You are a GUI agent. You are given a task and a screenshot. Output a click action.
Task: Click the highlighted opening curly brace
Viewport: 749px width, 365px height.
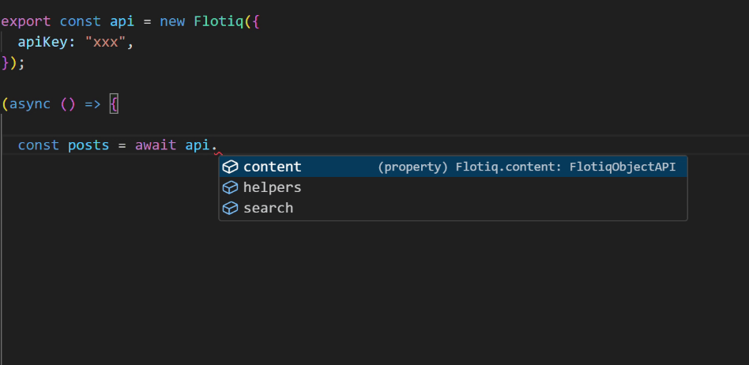pyautogui.click(x=114, y=103)
